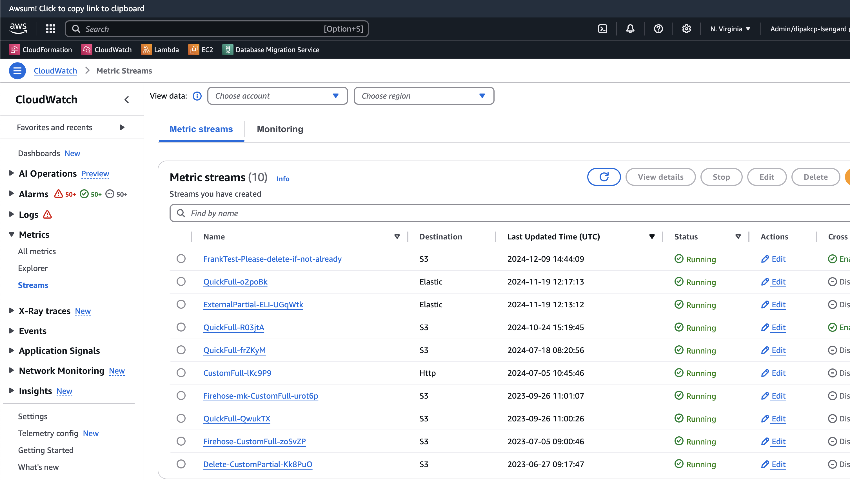This screenshot has width=850, height=480.
Task: Open the QuickFull-R03jtA stream link
Action: coord(233,327)
